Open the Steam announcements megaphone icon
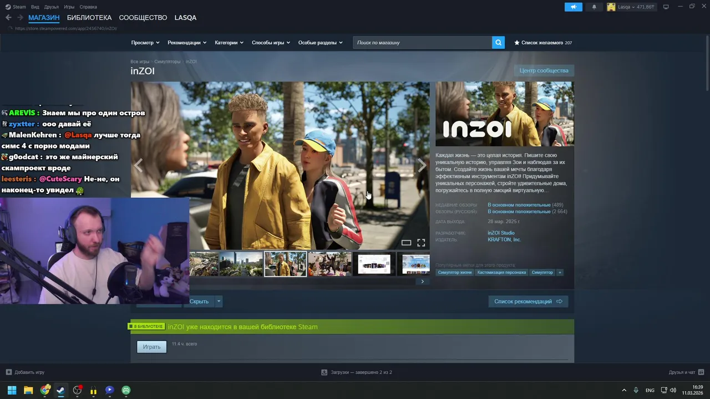710x399 pixels. [574, 7]
